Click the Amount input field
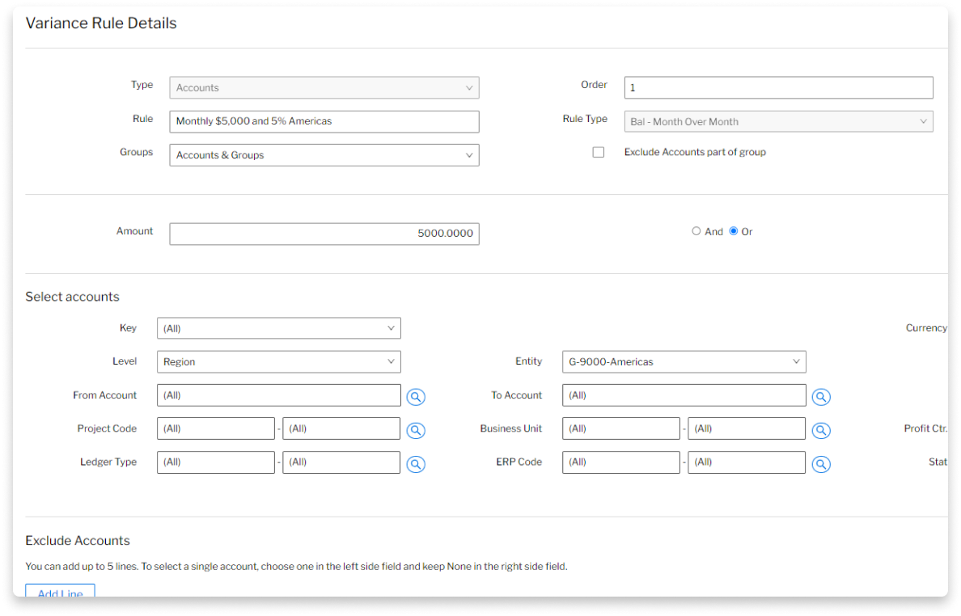This screenshot has width=961, height=616. [x=324, y=234]
